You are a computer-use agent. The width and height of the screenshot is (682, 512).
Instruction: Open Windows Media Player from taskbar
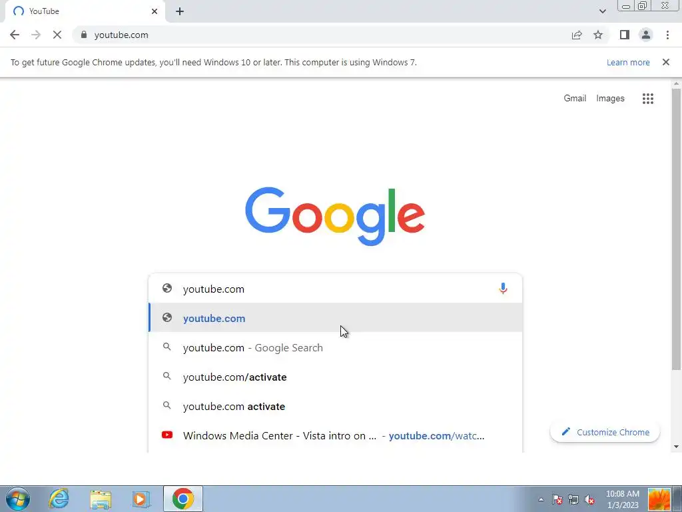coord(141,499)
